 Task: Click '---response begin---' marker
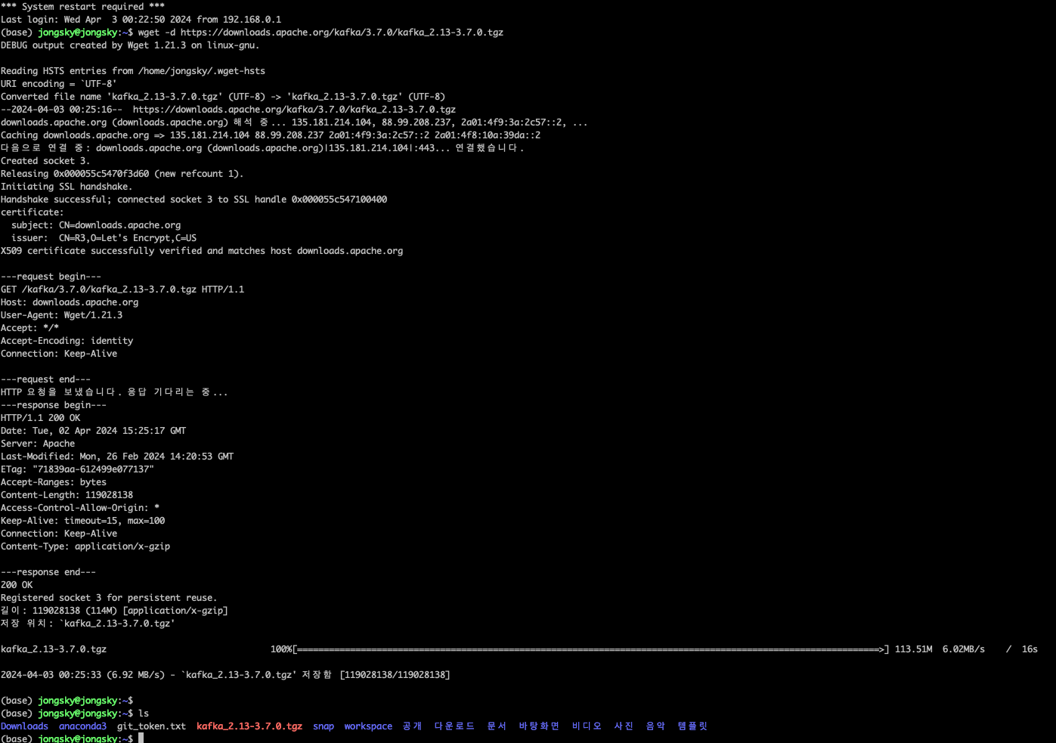(54, 405)
